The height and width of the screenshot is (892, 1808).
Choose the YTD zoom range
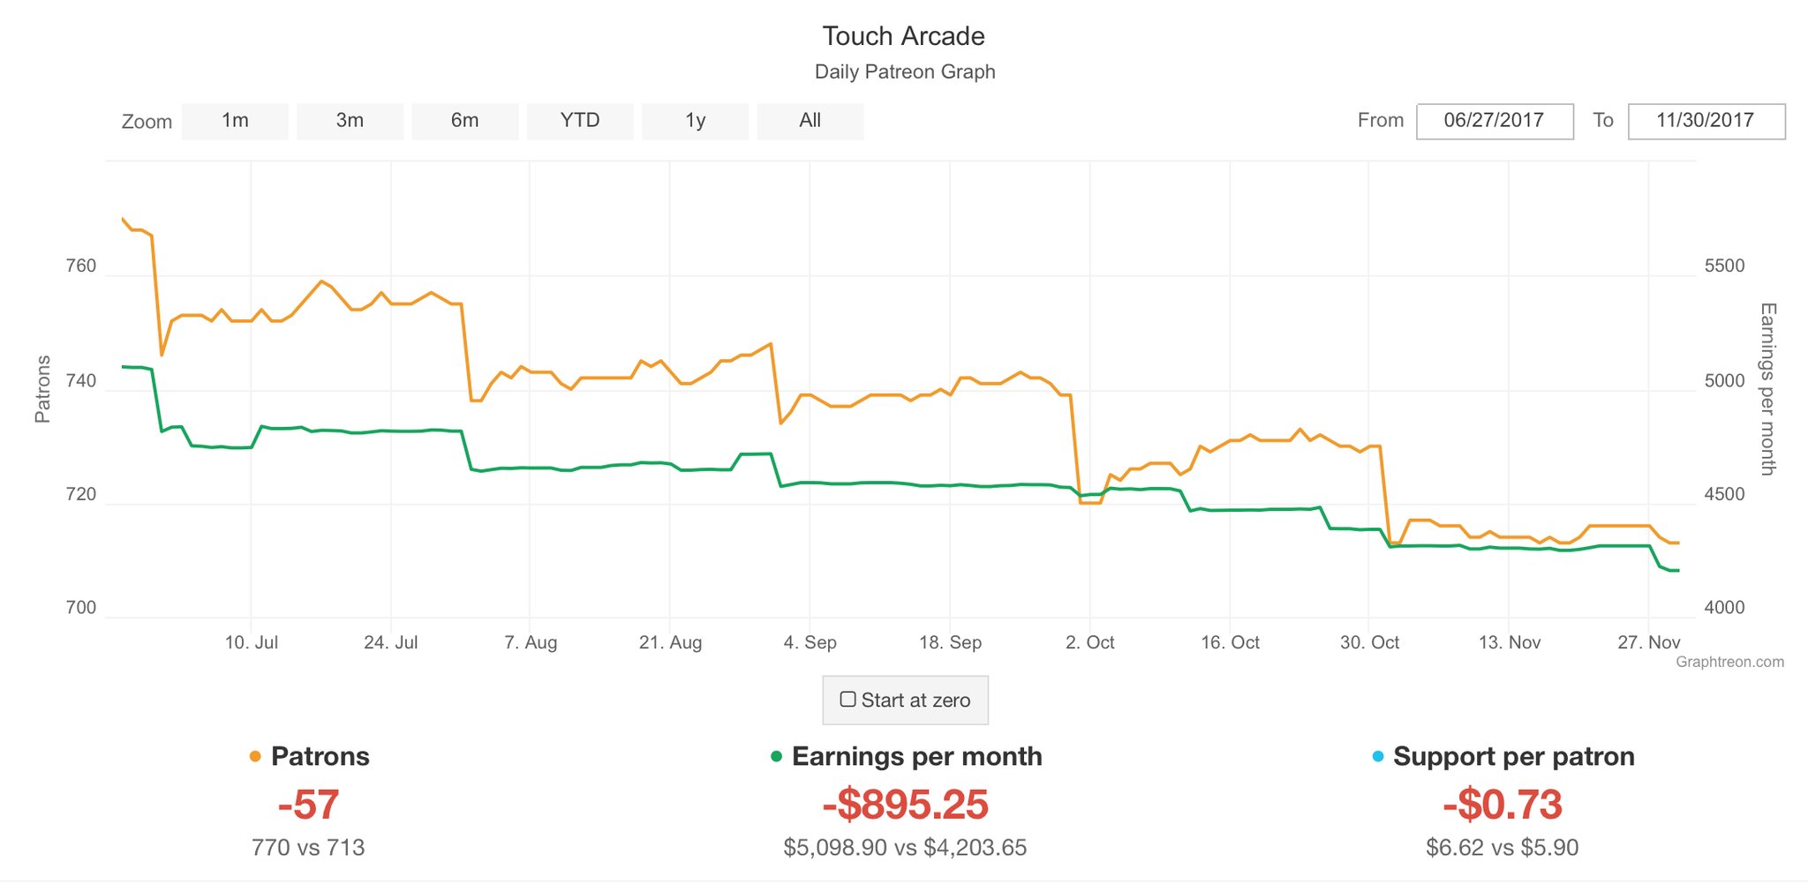[580, 121]
